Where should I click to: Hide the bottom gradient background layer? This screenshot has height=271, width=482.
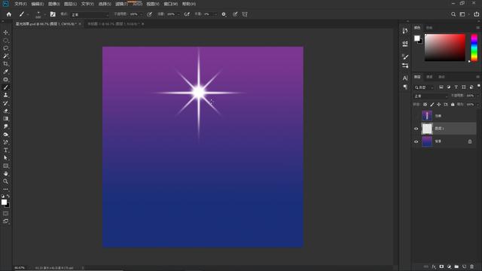[416, 142]
